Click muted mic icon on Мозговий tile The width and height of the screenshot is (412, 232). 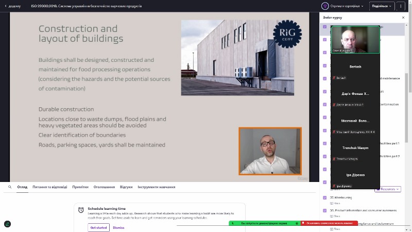pos(334,132)
